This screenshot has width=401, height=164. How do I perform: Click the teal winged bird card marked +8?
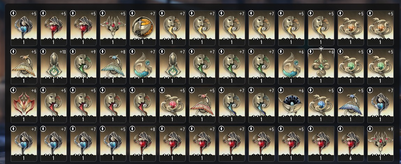(x=113, y=66)
